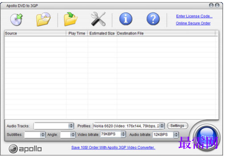
Task: Open the Angle dropdown
Action: (x=68, y=135)
